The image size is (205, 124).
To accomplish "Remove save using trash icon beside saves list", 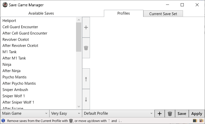I will (x=86, y=48).
